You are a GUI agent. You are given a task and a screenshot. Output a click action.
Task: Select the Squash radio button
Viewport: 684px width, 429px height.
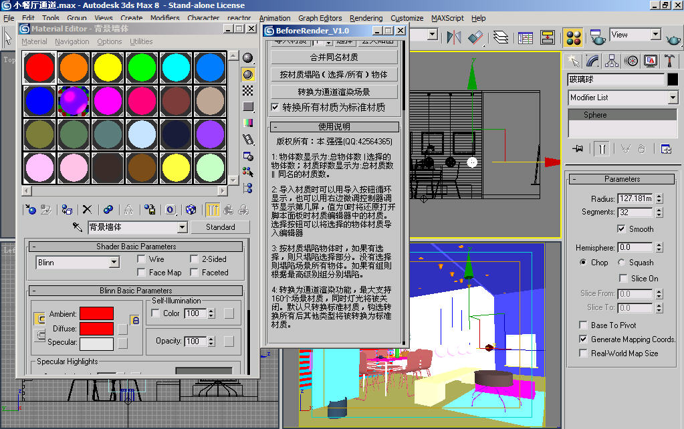coord(622,263)
